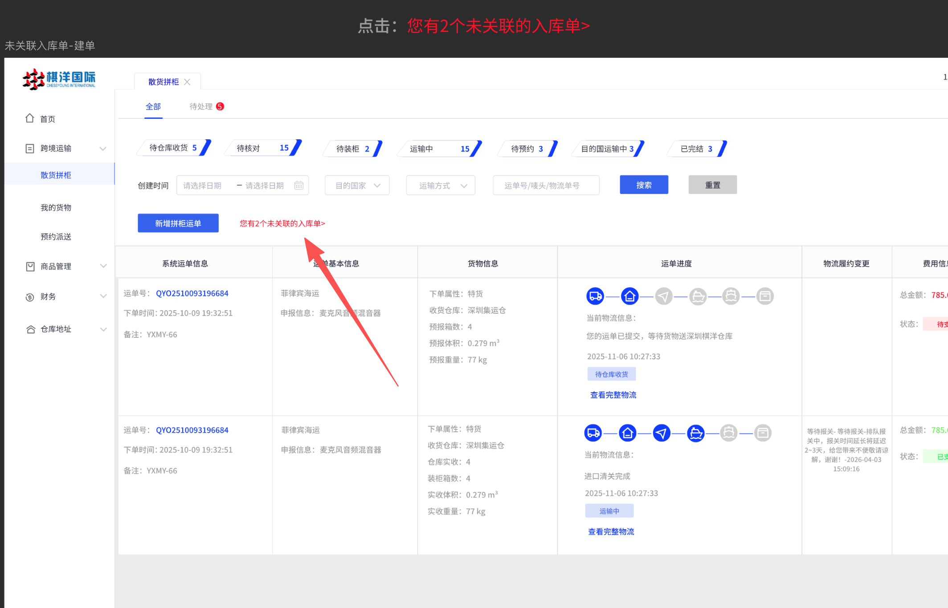Open 您有2个未关联的入库单 link
This screenshot has height=608, width=948.
(282, 223)
